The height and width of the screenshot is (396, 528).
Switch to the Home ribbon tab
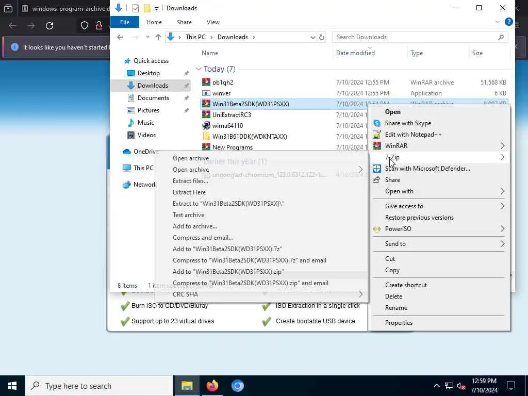pos(154,22)
